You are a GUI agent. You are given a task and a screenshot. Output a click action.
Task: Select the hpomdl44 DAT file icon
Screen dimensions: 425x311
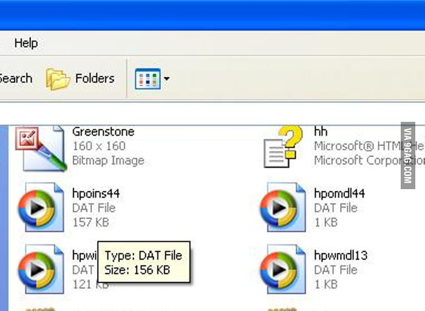[283, 207]
